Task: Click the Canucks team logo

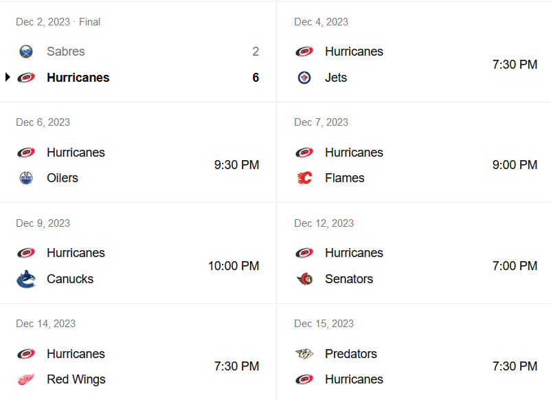Action: 26,279
